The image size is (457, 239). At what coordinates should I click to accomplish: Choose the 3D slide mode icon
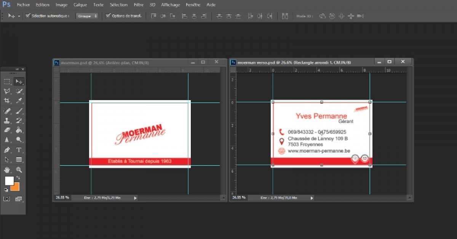coord(351,16)
